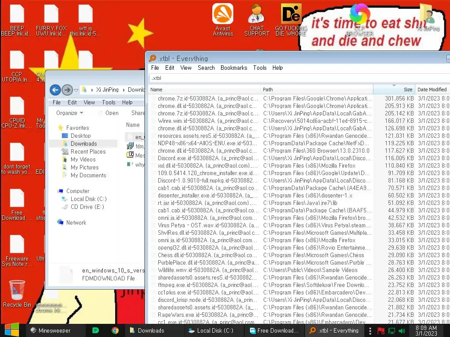Open File menu in Everything
Viewport: 450px width, 337px height.
[155, 68]
